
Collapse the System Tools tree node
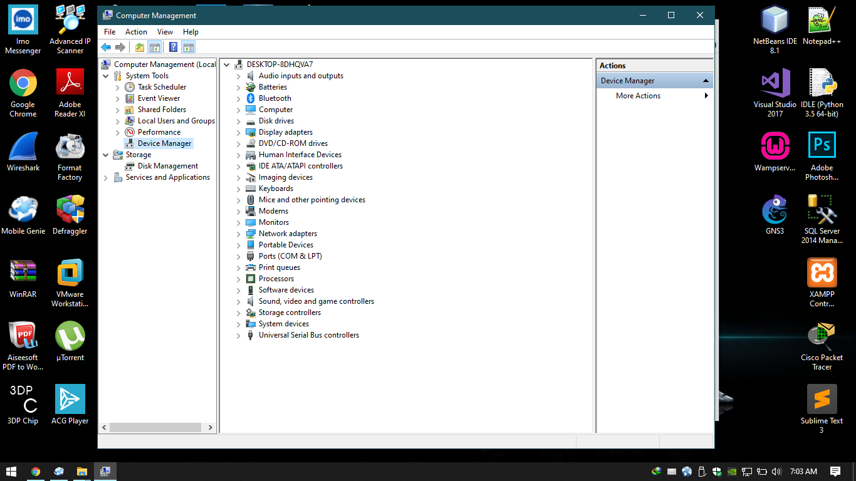point(107,75)
